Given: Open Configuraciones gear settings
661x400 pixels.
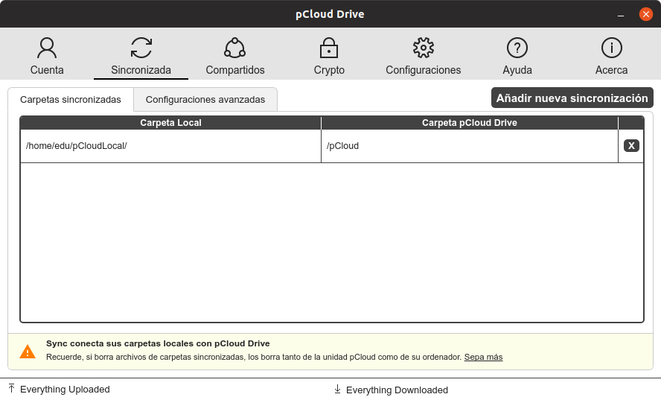Looking at the screenshot, I should pyautogui.click(x=424, y=56).
